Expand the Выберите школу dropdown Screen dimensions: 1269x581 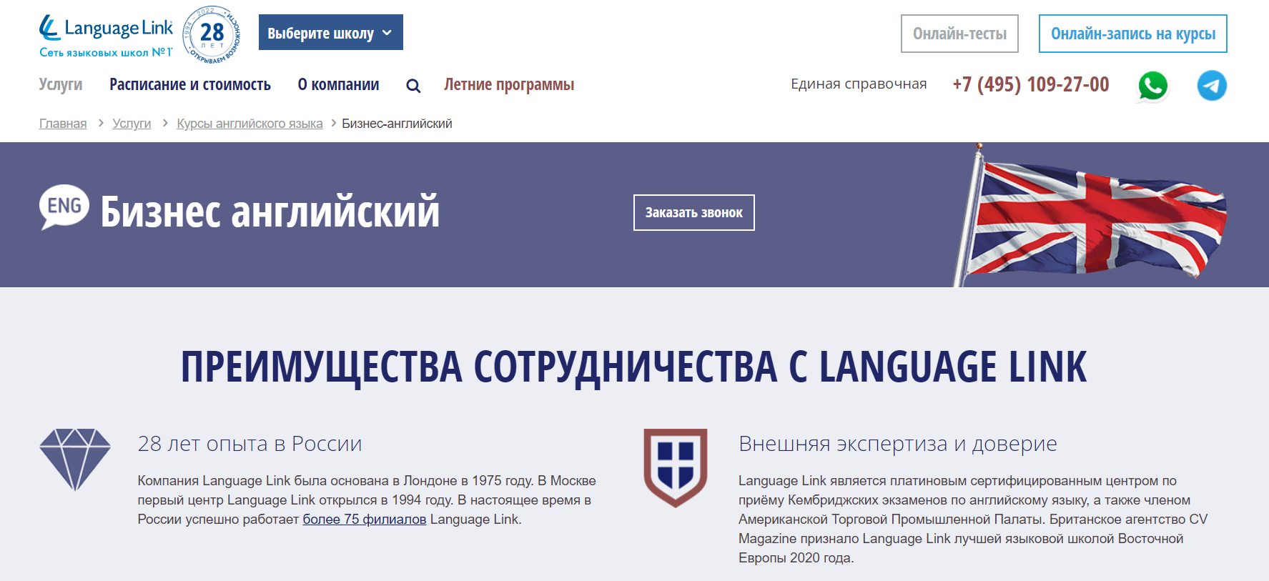(331, 32)
